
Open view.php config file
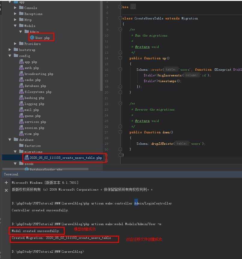32,134
